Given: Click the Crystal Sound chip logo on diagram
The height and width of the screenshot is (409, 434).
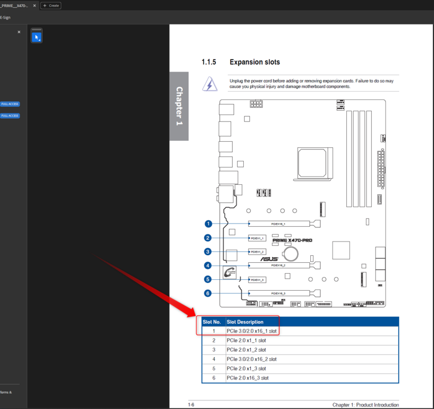Looking at the screenshot, I should pos(230,273).
